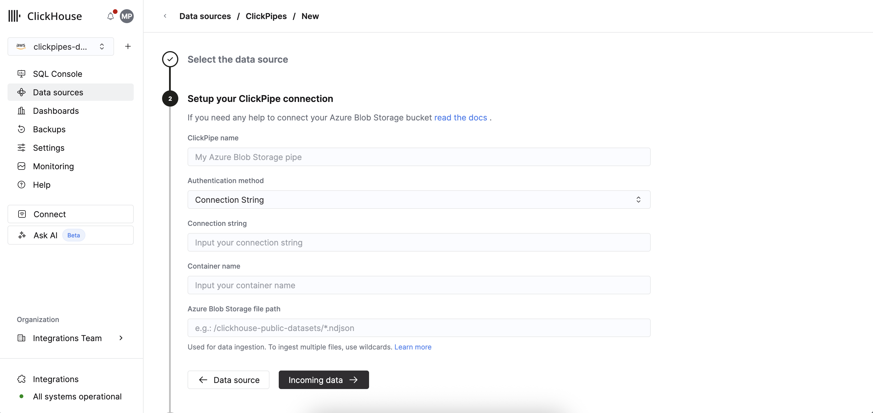Click the ClickPipe name input field

click(419, 157)
